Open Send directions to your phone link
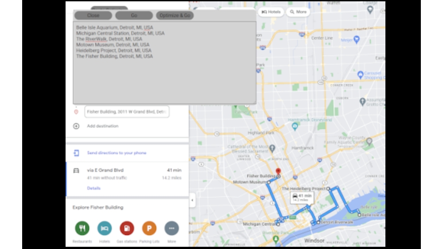Image resolution: width=443 pixels, height=249 pixels. 117,153
